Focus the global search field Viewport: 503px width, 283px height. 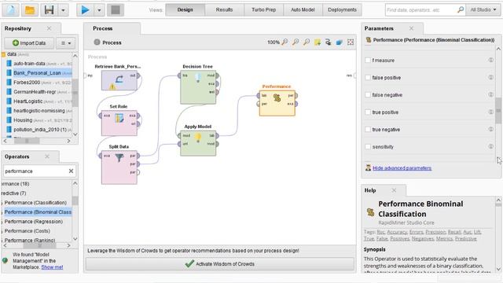click(x=420, y=10)
